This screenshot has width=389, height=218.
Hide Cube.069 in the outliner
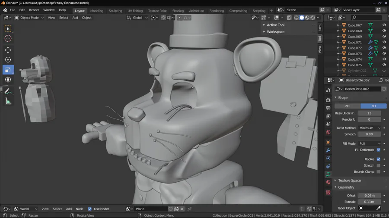[x=384, y=36]
